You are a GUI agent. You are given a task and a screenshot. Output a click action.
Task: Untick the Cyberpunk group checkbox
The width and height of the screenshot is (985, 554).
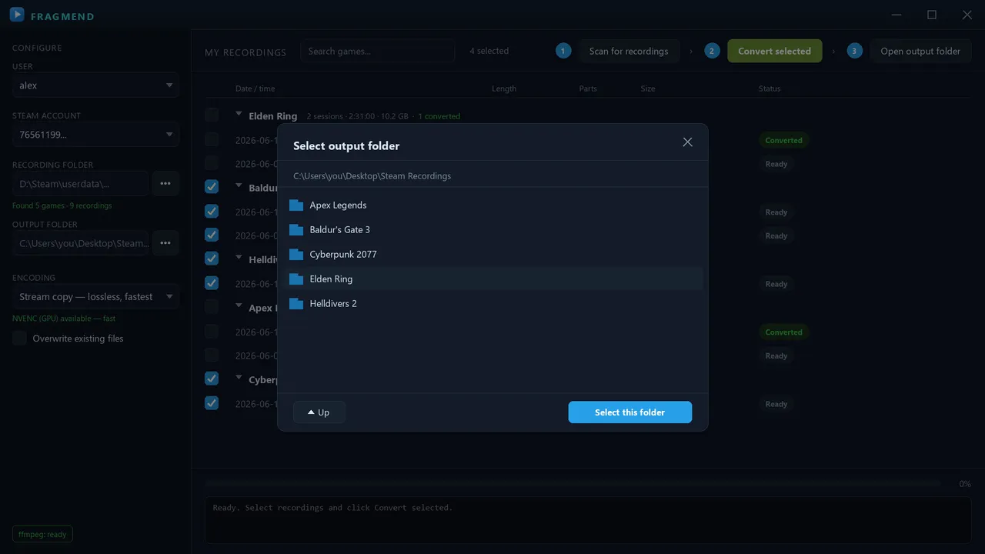[x=212, y=379]
